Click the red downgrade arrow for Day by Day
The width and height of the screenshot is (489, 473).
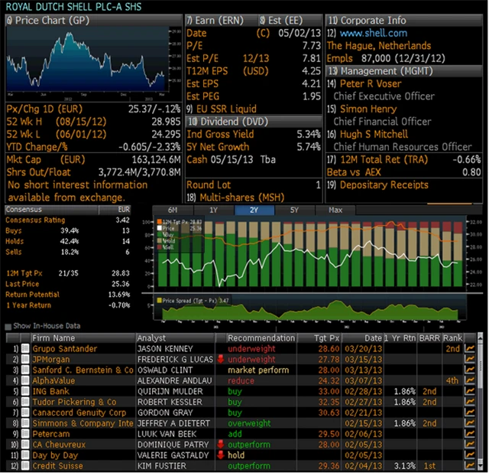(221, 455)
